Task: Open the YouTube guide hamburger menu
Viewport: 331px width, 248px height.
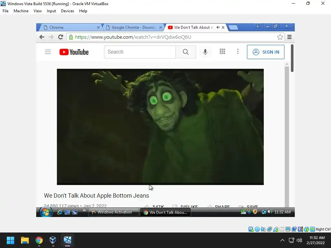Action: click(x=48, y=52)
